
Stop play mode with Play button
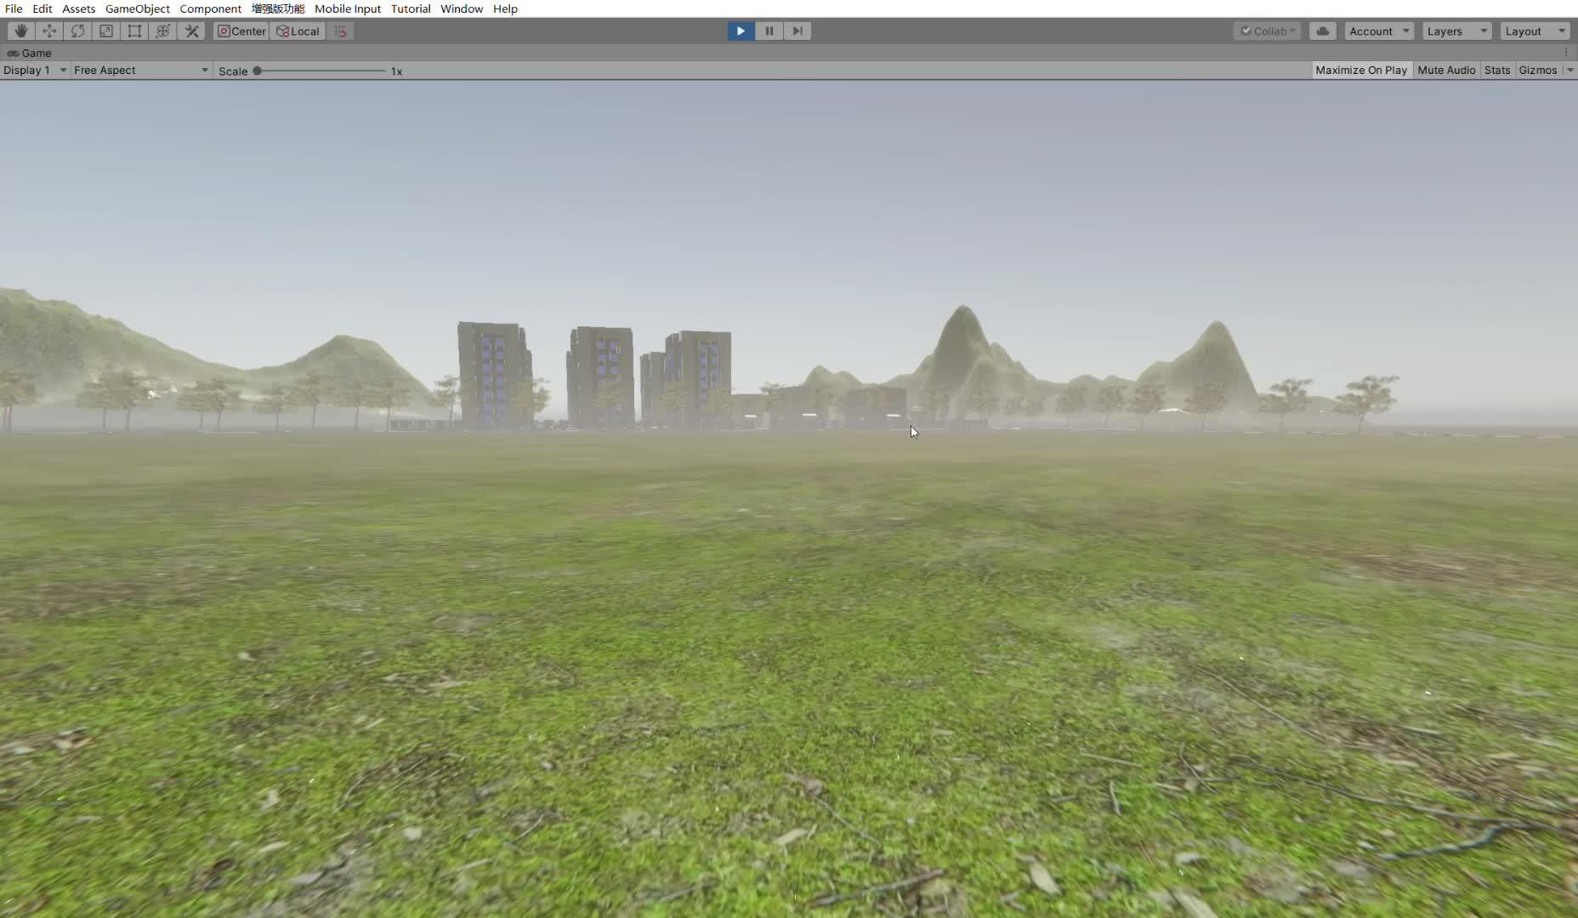741,31
